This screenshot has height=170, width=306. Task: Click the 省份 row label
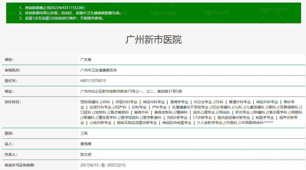[9, 60]
